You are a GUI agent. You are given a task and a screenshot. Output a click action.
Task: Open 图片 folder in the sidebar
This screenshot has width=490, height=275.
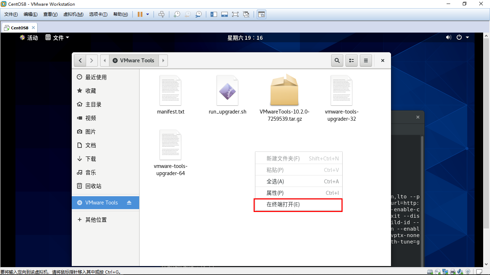[x=105, y=131]
